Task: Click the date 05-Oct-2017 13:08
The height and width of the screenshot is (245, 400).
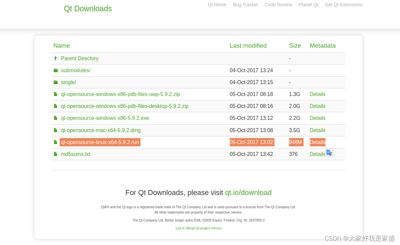Action: pyautogui.click(x=251, y=130)
